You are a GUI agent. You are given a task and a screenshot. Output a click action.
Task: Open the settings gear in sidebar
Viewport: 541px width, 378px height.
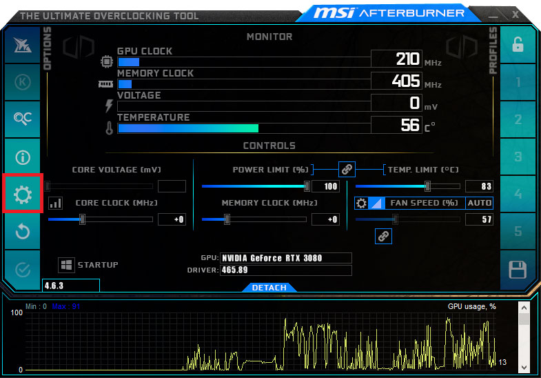click(23, 195)
